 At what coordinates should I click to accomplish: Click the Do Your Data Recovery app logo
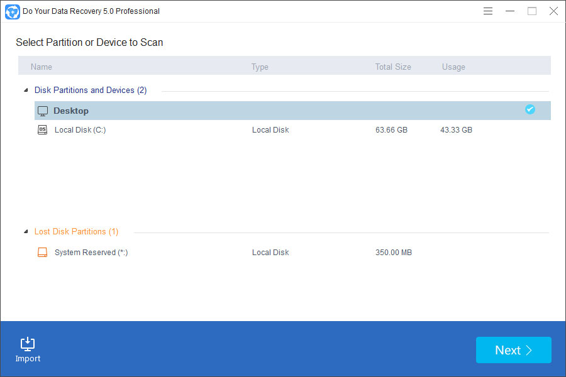[x=13, y=11]
